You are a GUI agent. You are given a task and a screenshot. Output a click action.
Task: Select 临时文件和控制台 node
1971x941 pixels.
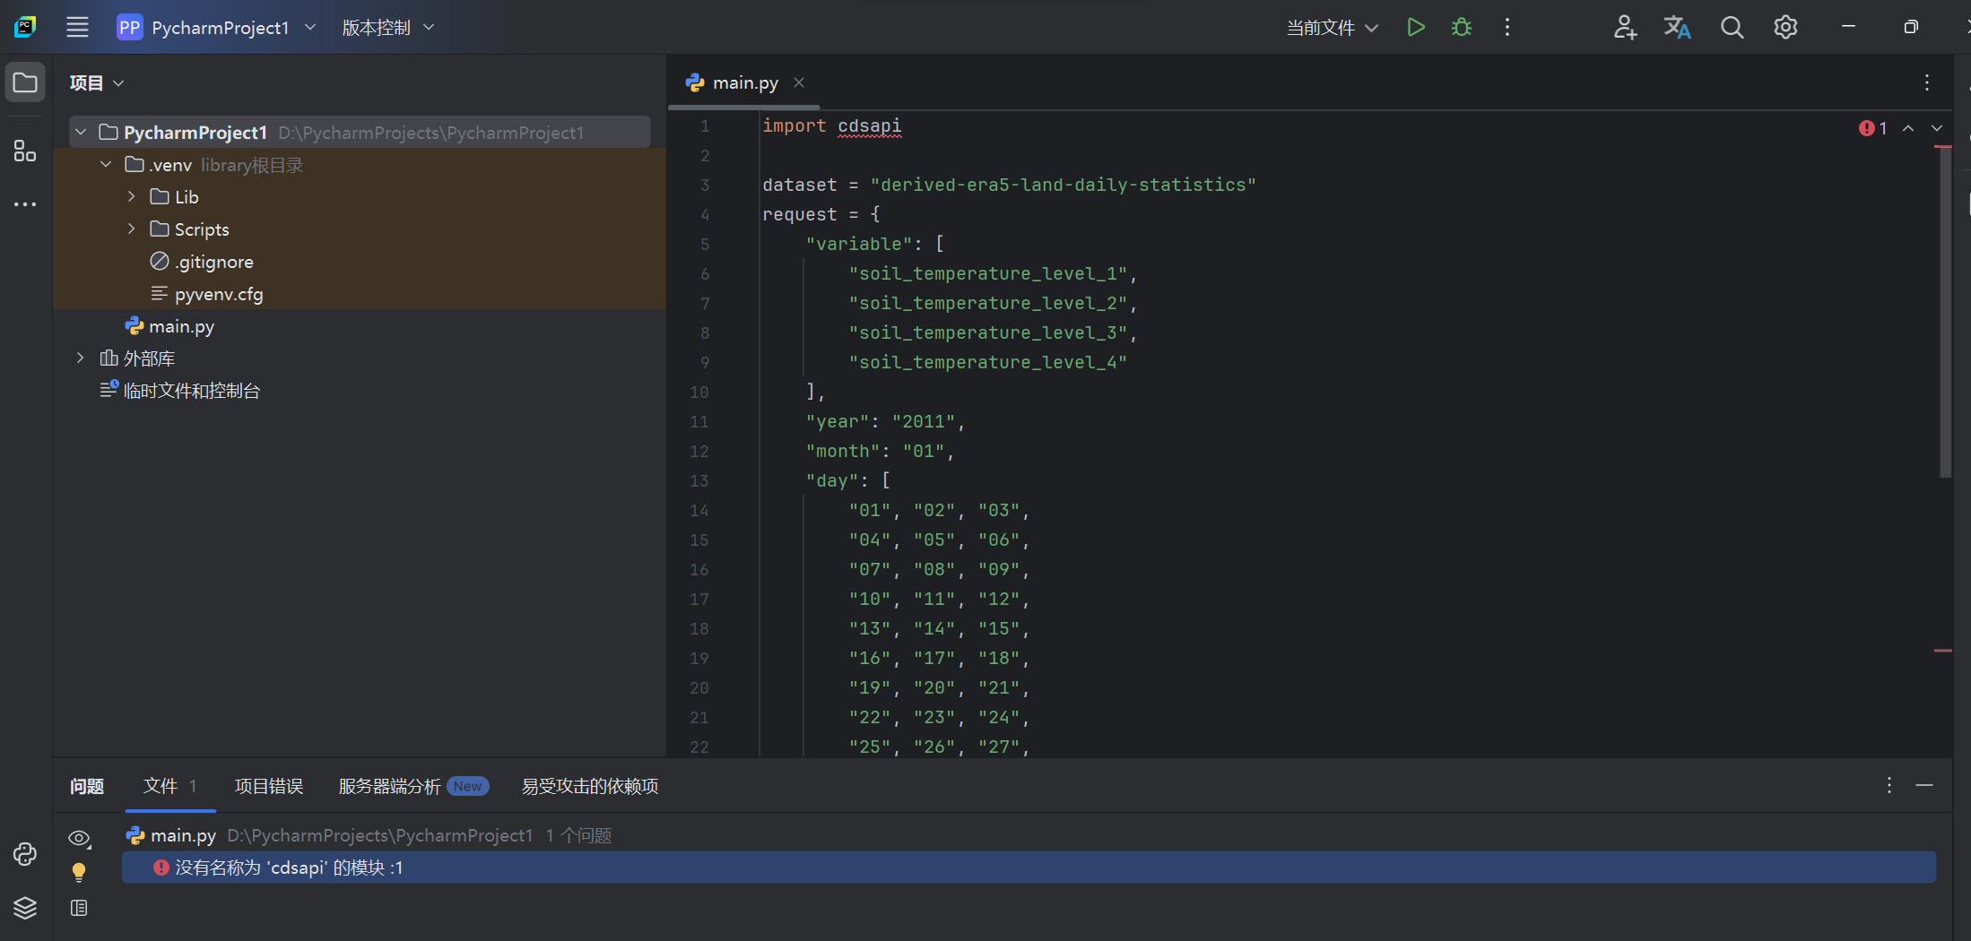[179, 391]
